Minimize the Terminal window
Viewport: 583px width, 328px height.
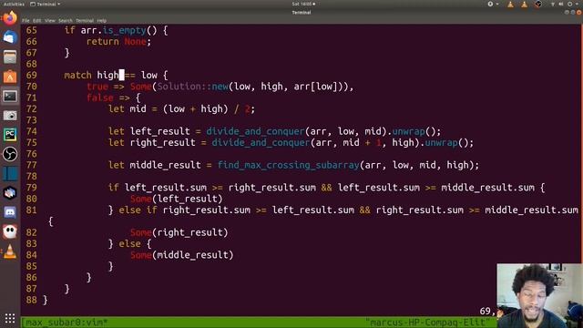click(x=567, y=12)
